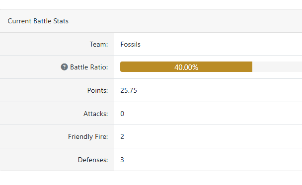The height and width of the screenshot is (185, 302).
Task: Select the Attacks value of 0
Action: [x=122, y=114]
